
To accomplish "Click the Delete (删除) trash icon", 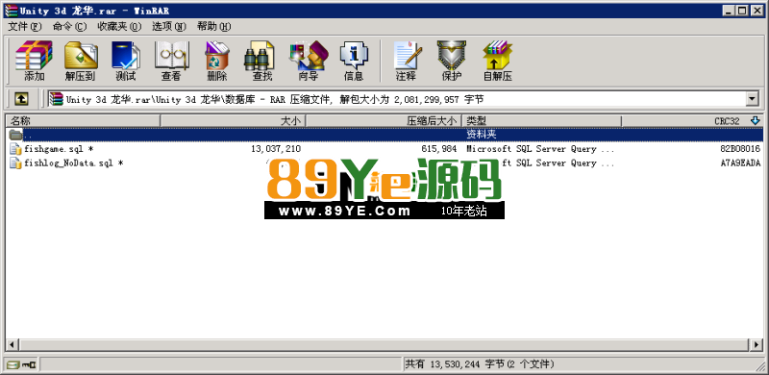I will click(x=216, y=61).
